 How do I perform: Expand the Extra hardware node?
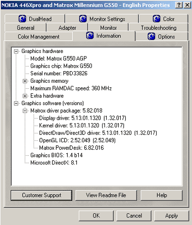(25, 96)
